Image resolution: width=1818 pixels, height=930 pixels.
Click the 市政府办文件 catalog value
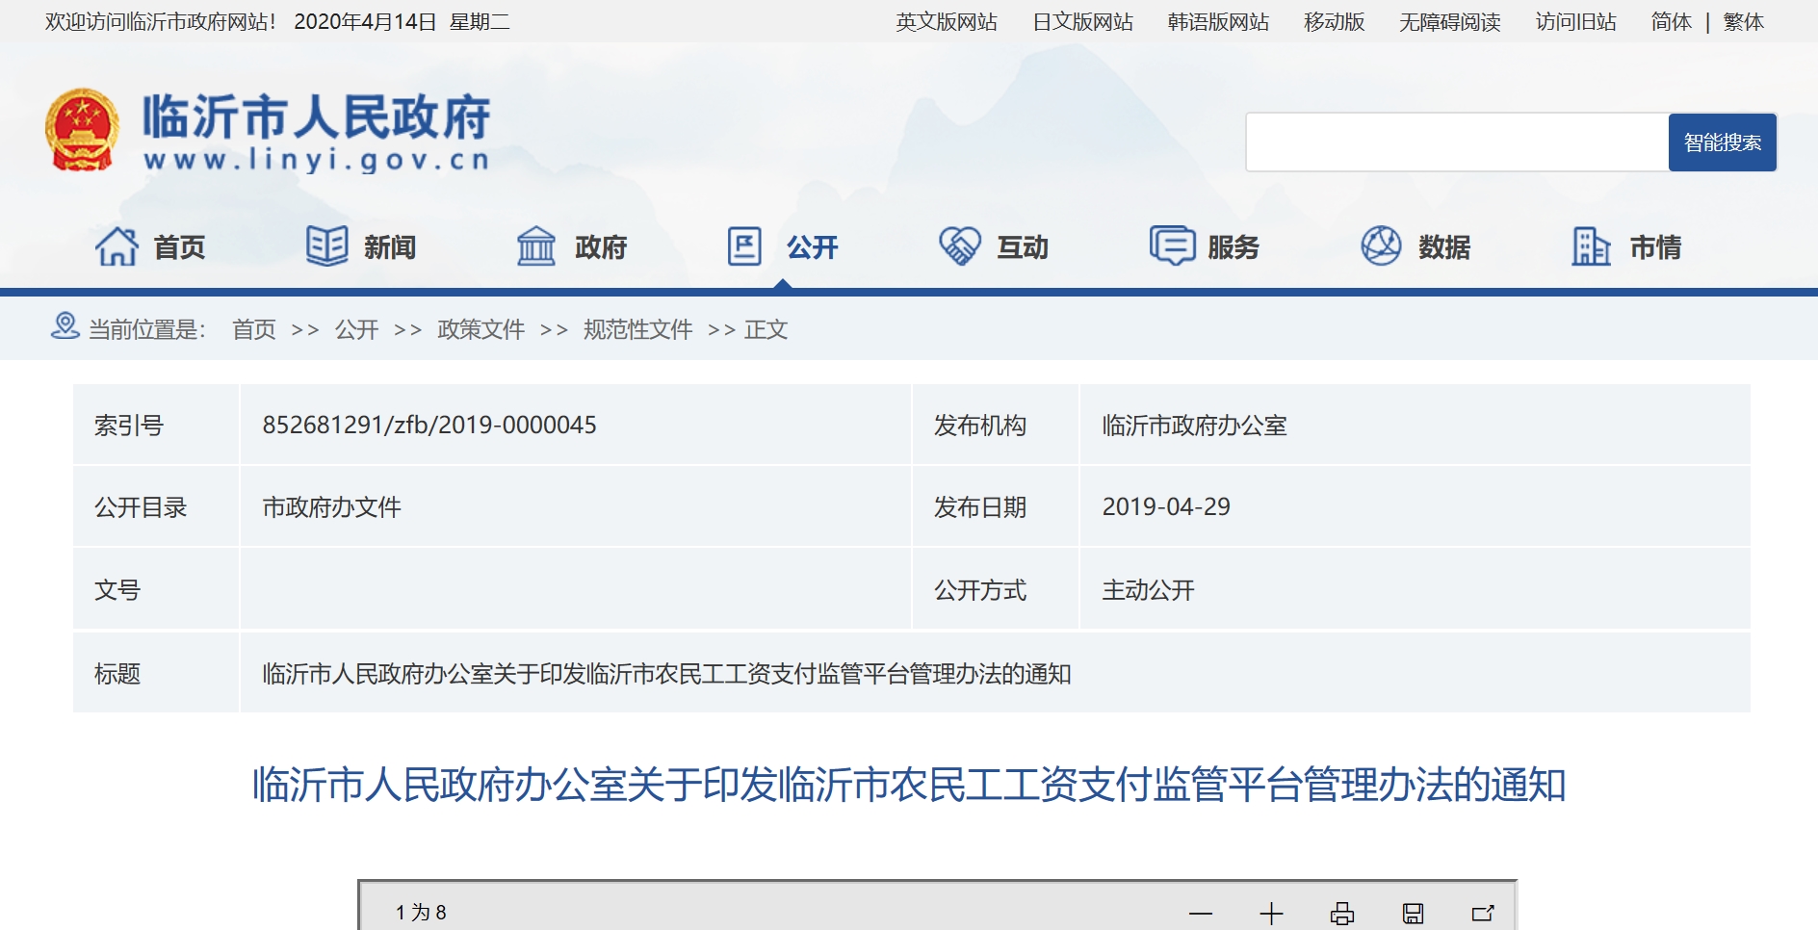tap(332, 506)
